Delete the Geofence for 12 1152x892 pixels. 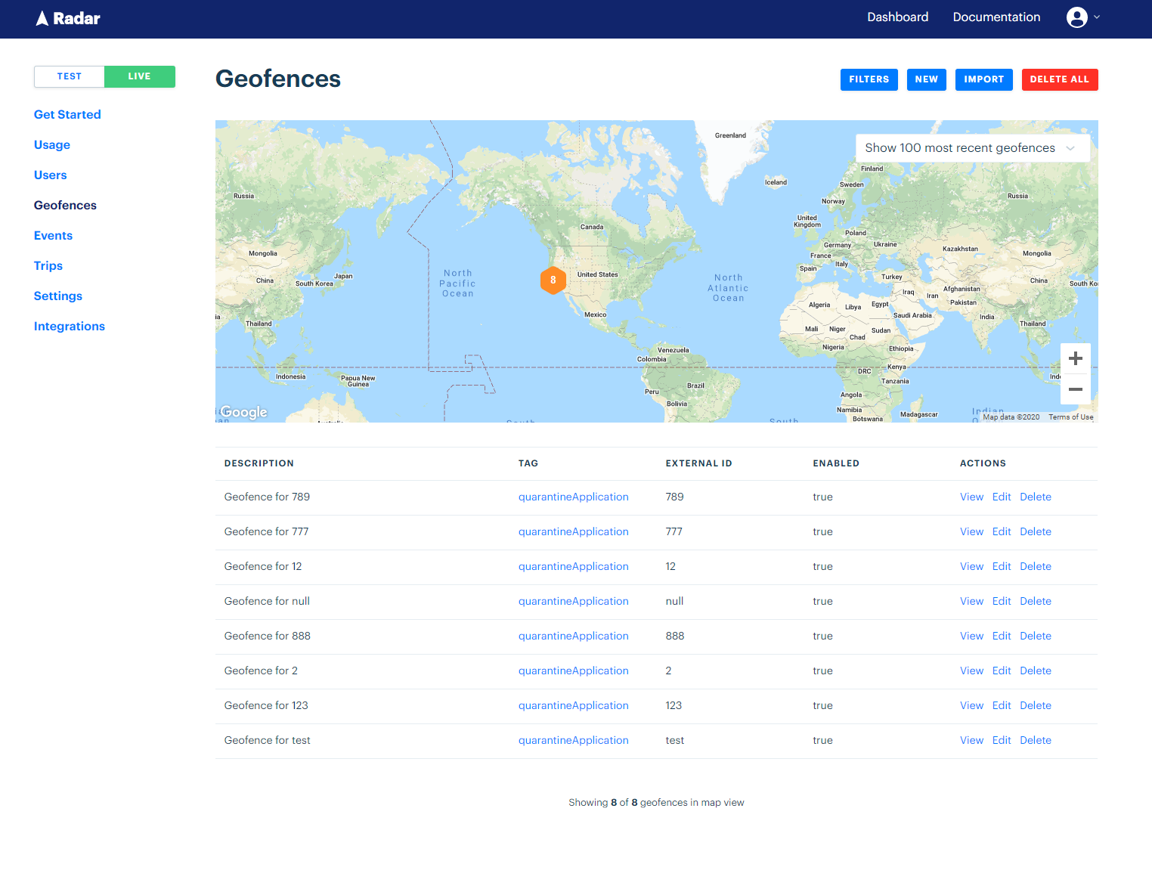(1036, 566)
